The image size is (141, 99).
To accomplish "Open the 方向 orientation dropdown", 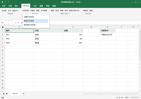I will 9,11.
